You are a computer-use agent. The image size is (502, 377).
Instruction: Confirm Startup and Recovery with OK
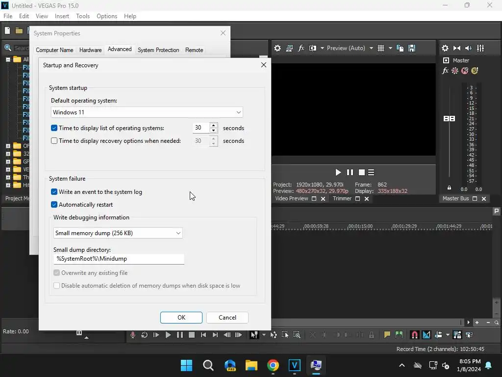(x=181, y=318)
